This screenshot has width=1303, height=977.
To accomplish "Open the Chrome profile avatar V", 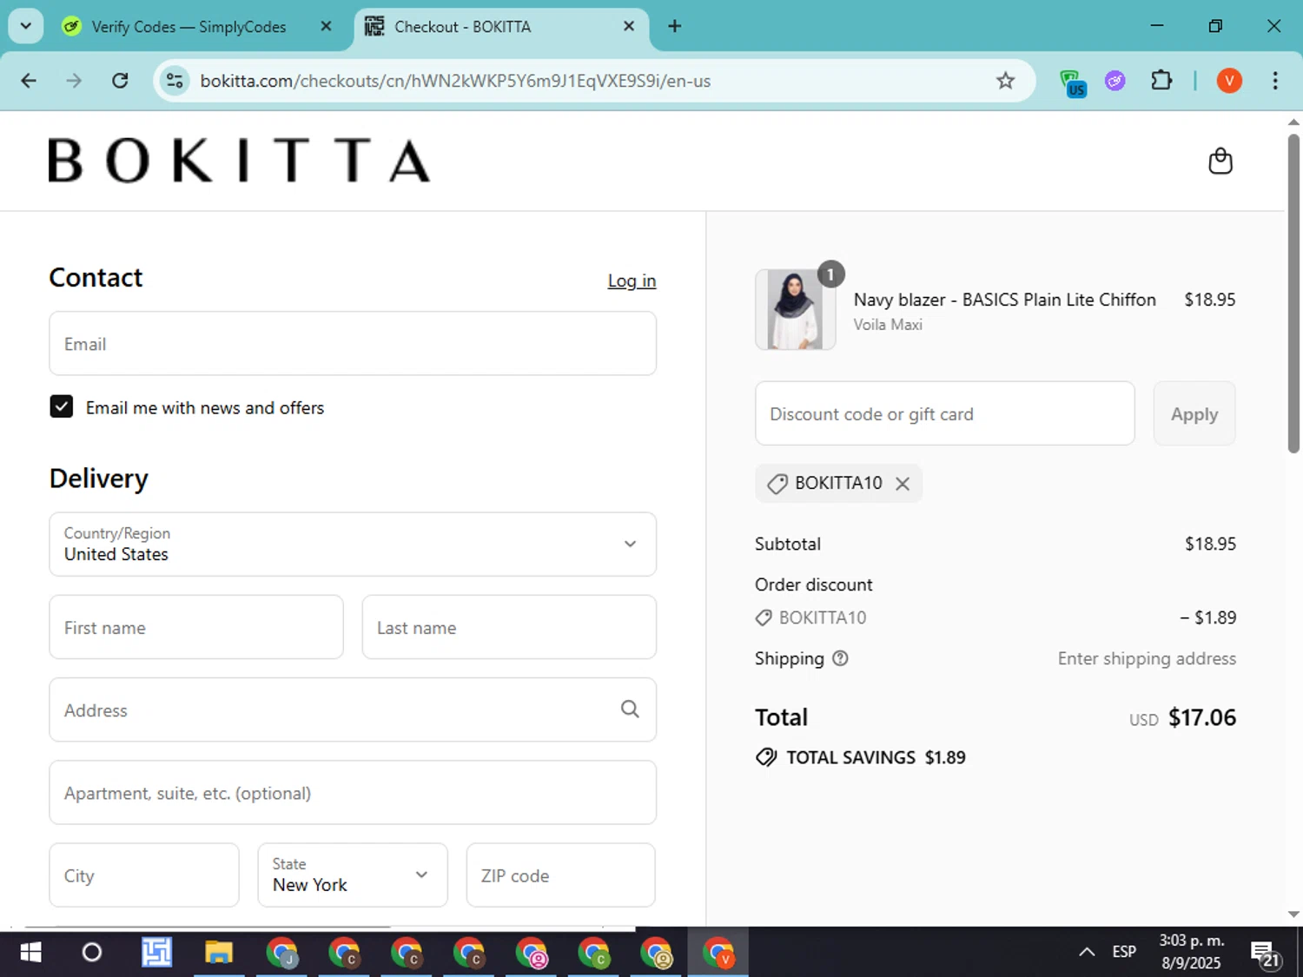I will (x=1229, y=81).
